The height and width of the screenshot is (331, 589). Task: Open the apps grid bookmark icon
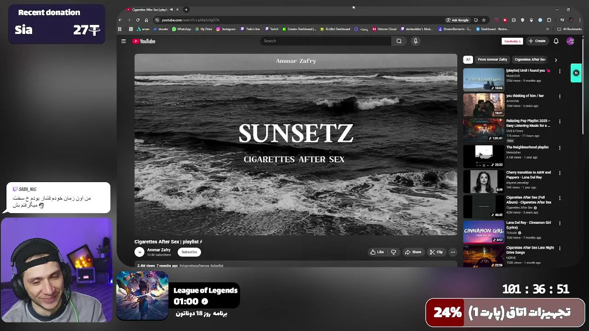point(120,29)
